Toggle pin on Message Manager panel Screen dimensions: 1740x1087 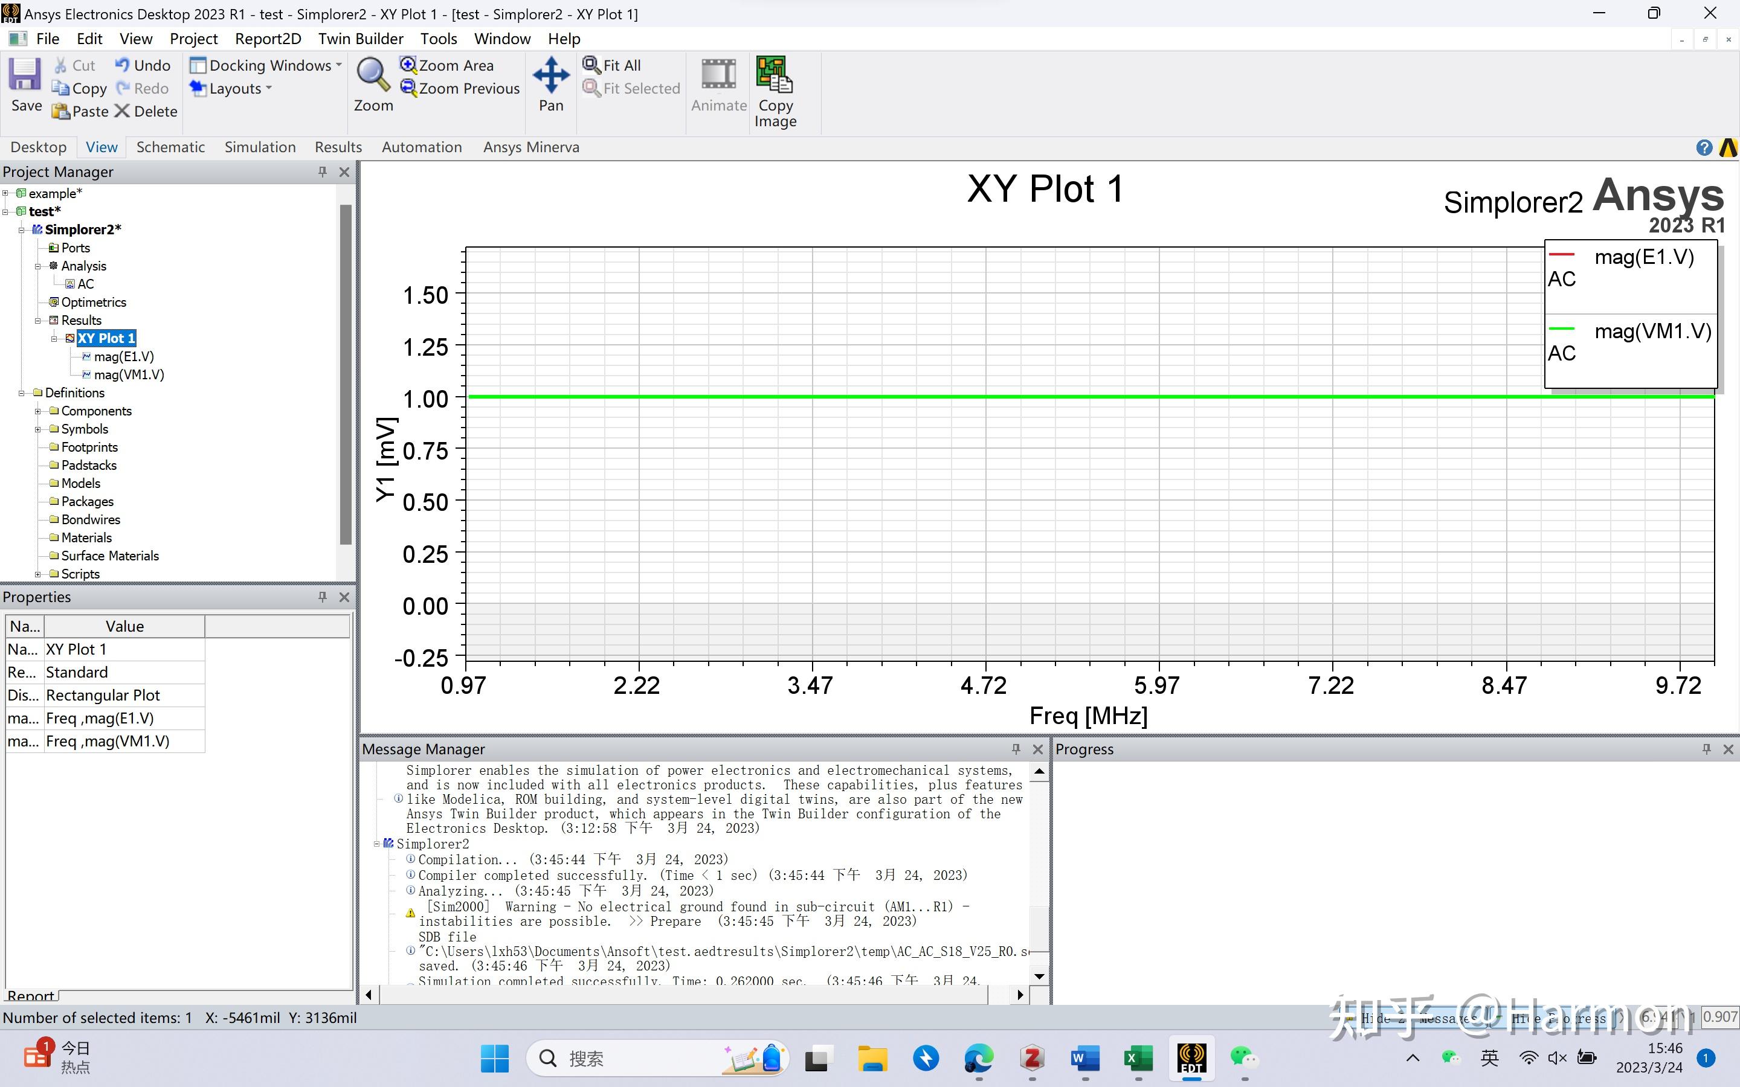[1015, 749]
